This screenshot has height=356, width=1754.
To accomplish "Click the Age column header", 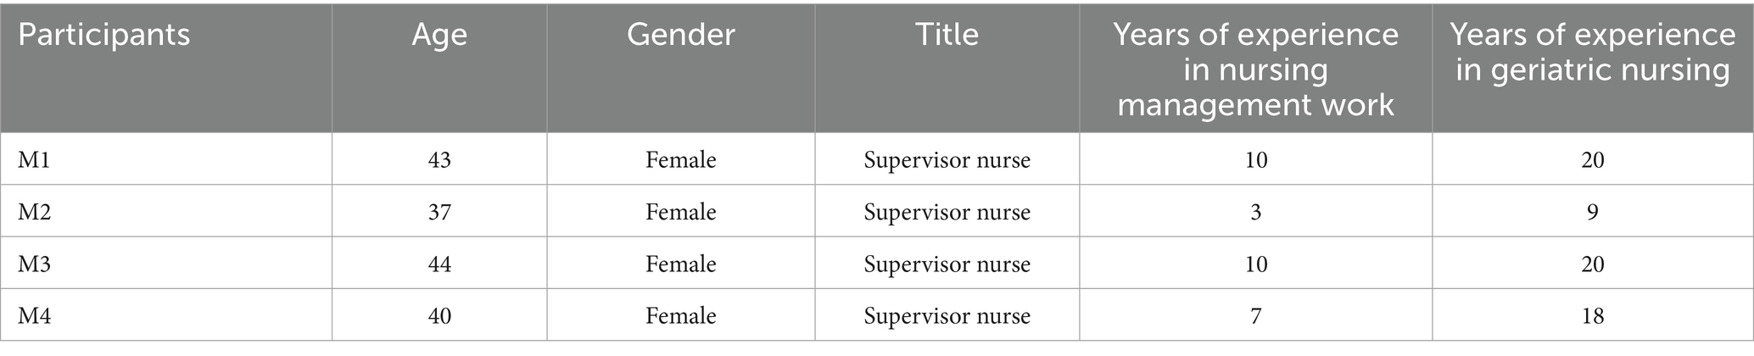I will [x=439, y=36].
